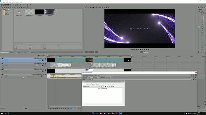Open project video properties in the preview toolbar
Image resolution: width=206 pixels, height=115 pixels.
(86, 8)
